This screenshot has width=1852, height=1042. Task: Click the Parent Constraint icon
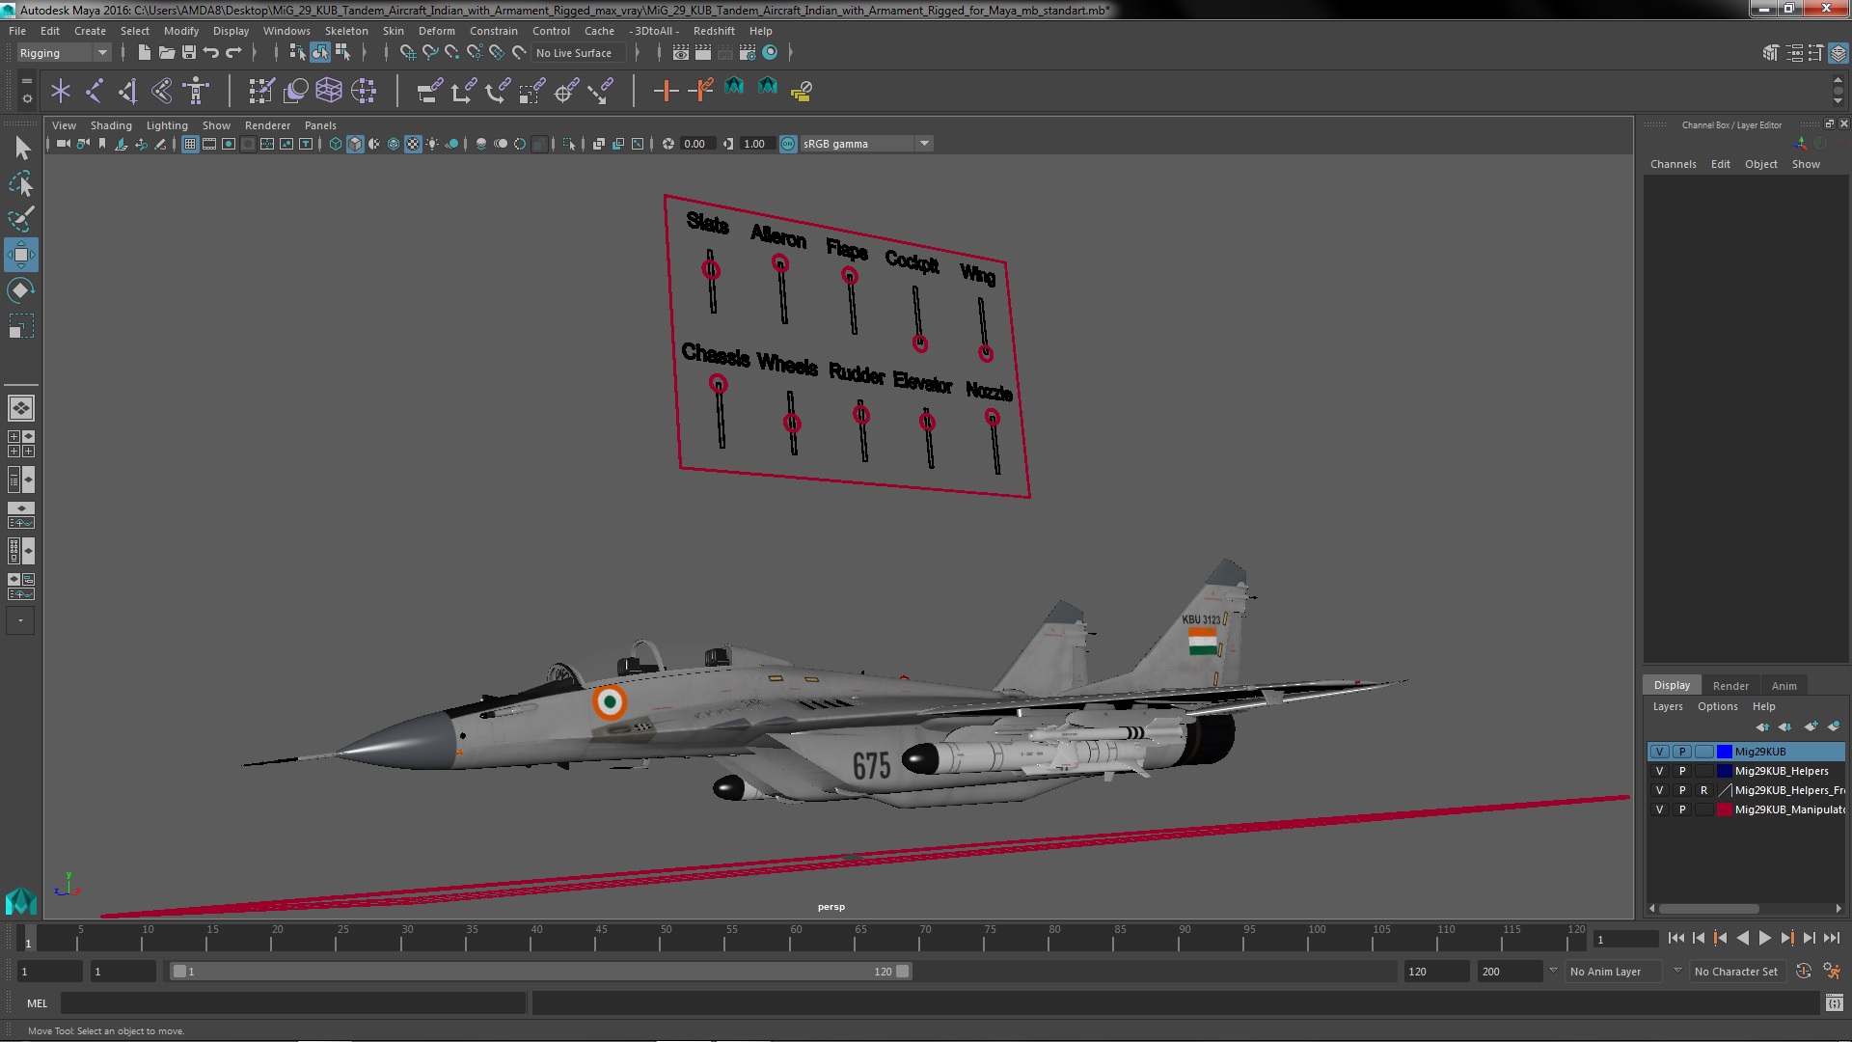[x=429, y=91]
